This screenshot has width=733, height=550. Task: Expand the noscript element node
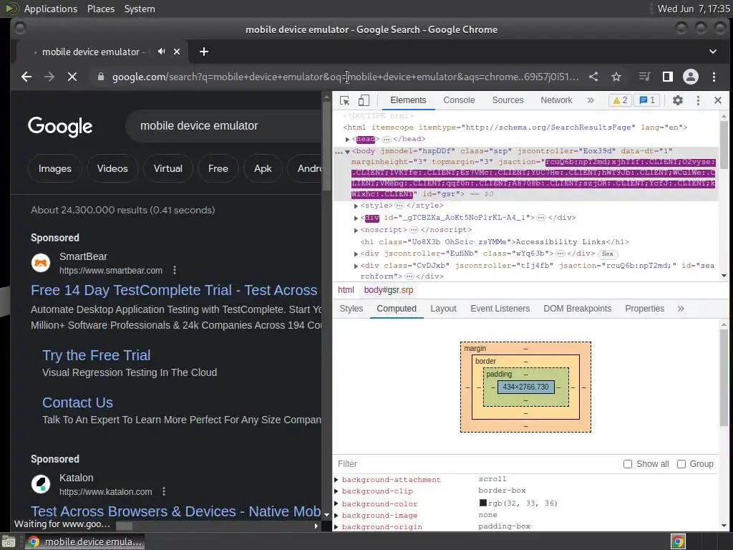(356, 230)
